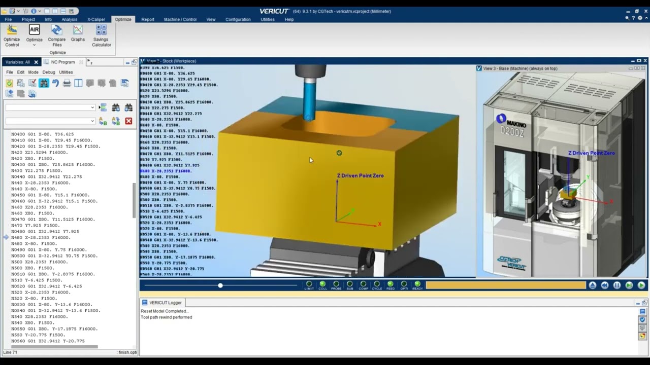Toggle the binoculars find bar icon
This screenshot has width=650, height=365.
point(44,83)
